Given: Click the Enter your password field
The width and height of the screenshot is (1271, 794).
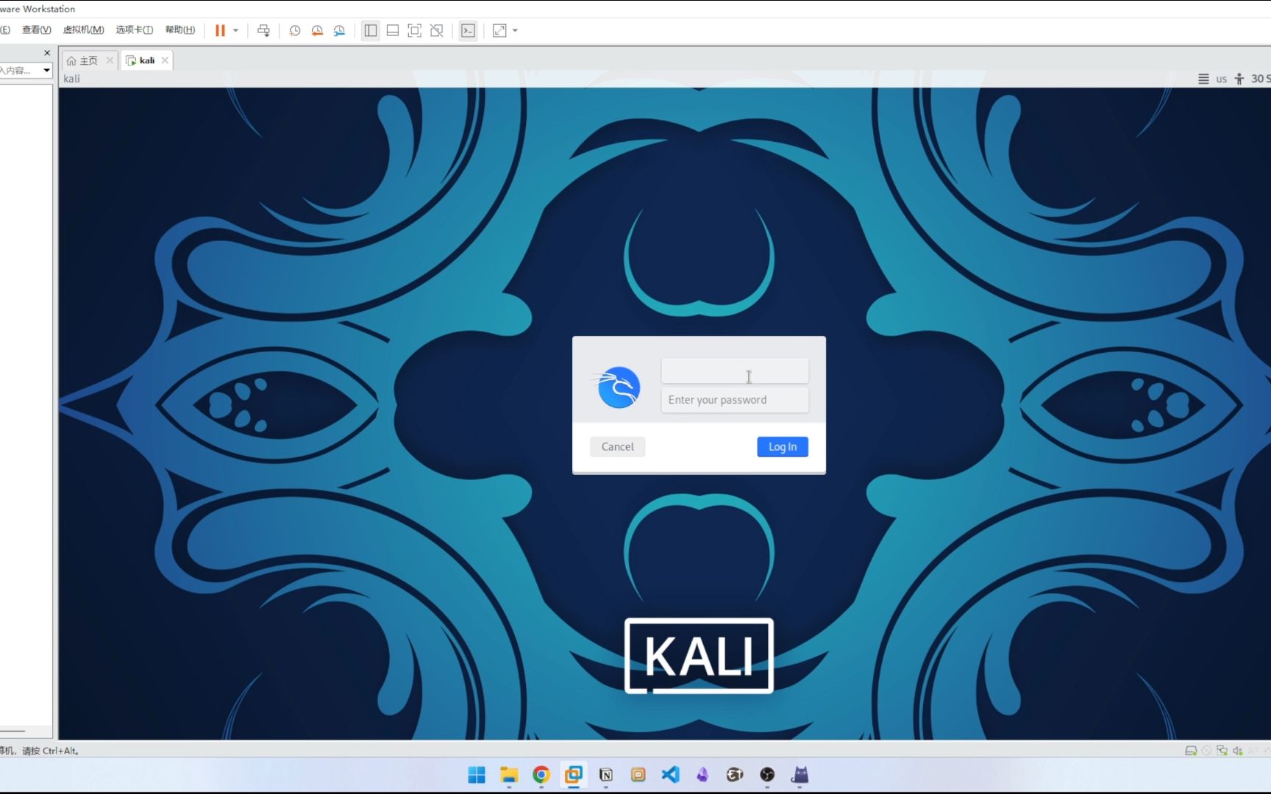Looking at the screenshot, I should (x=735, y=400).
